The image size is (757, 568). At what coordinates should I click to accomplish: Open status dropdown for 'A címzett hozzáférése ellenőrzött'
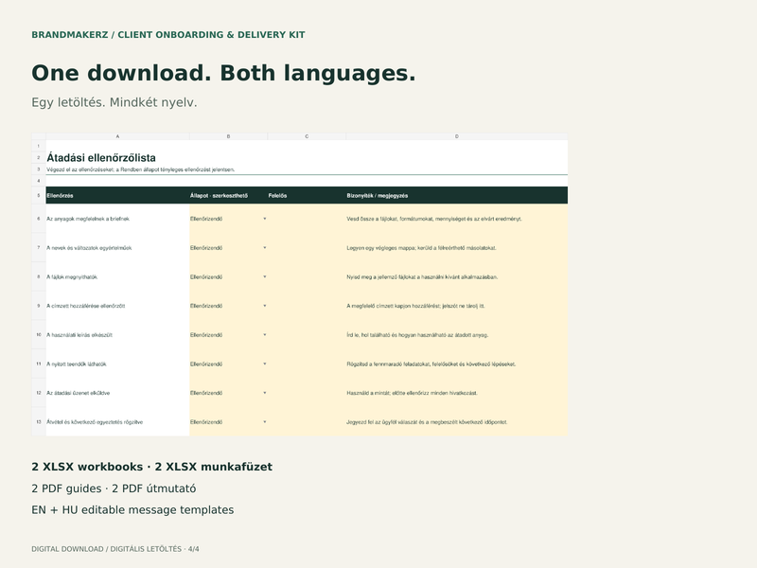coord(265,306)
